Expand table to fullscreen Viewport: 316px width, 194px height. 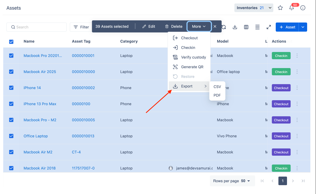point(268,27)
